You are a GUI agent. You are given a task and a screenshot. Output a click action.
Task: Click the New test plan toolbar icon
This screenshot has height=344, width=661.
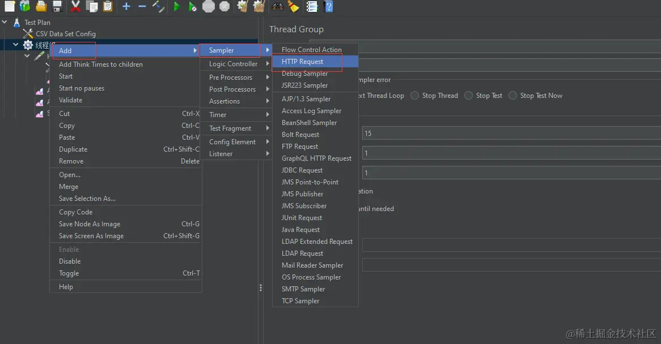[9, 6]
